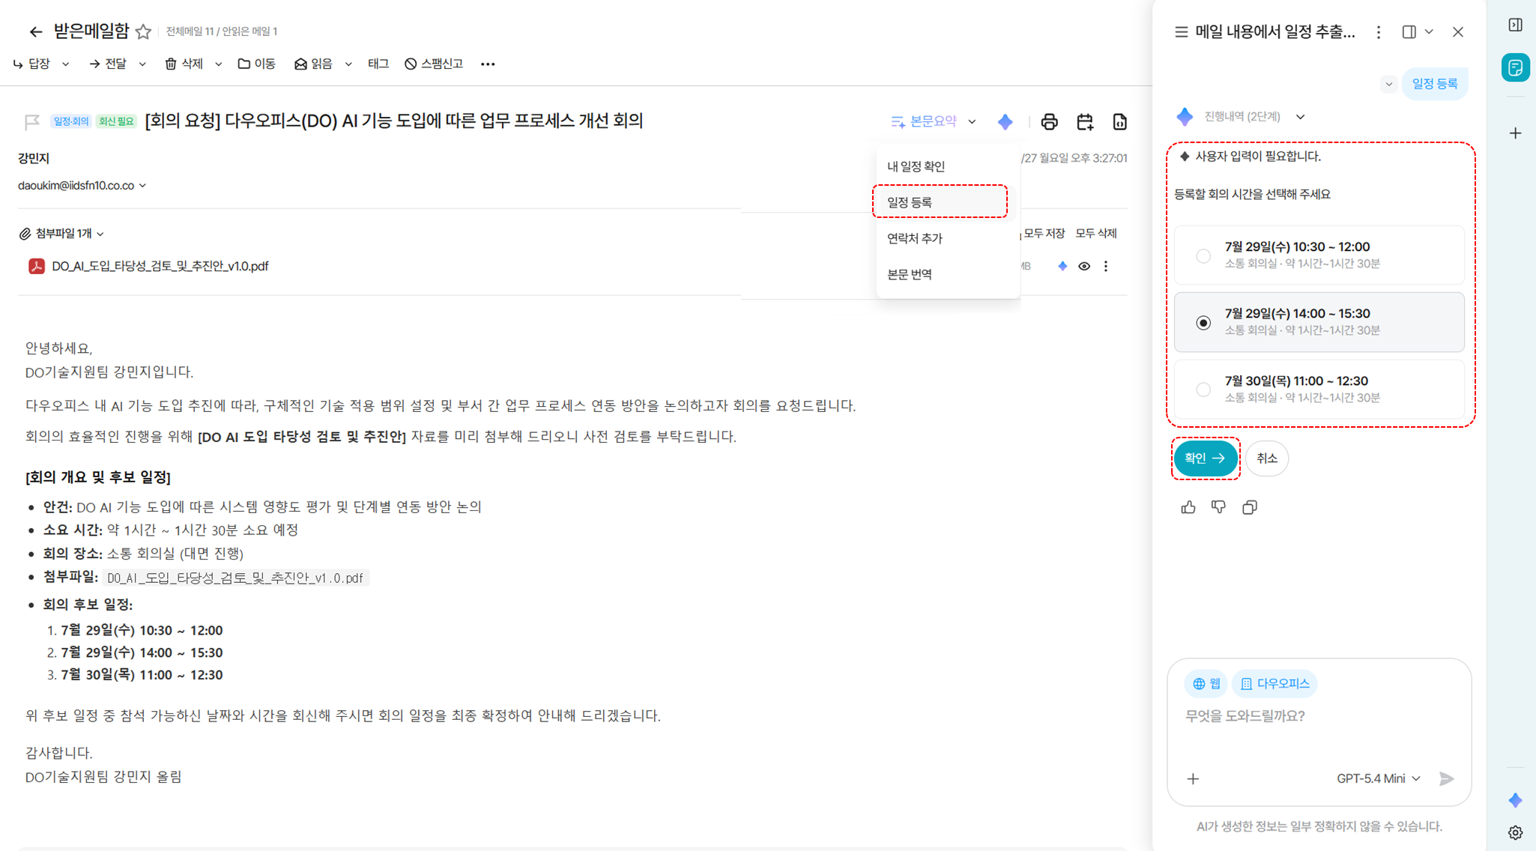Click the 일정 등록 chip in AI panel
This screenshot has width=1536, height=851.
1435,84
